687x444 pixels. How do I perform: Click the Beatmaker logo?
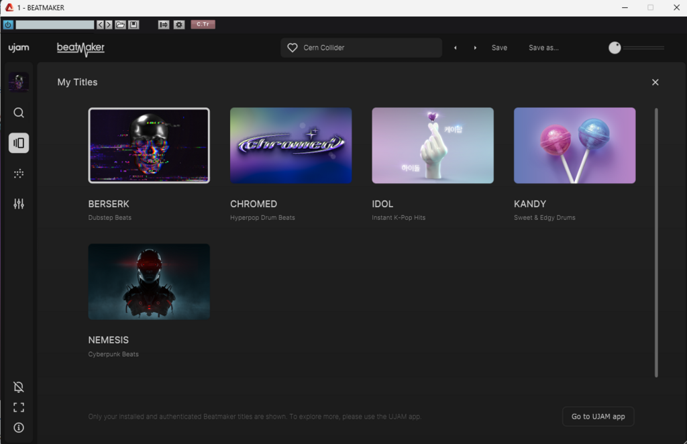[x=81, y=48]
